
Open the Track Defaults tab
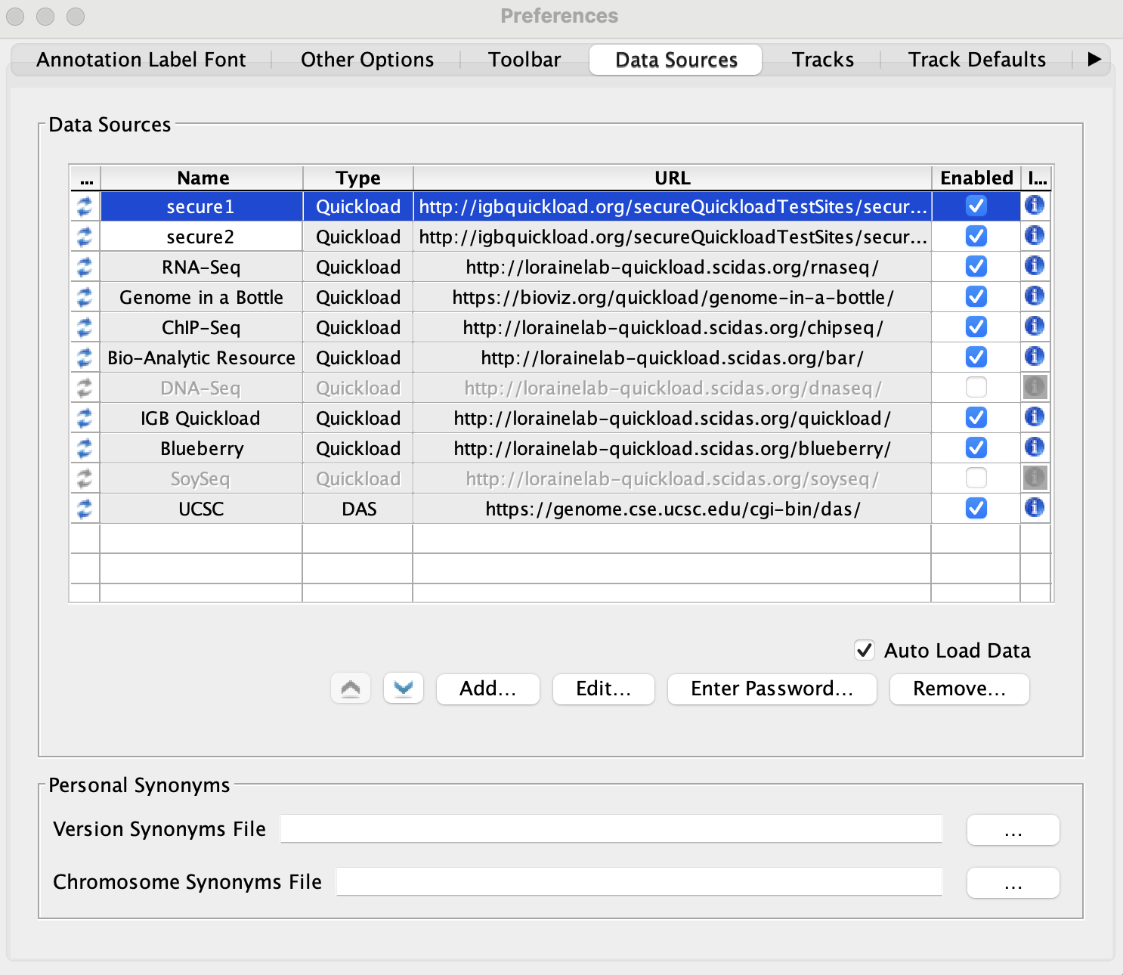pos(977,60)
